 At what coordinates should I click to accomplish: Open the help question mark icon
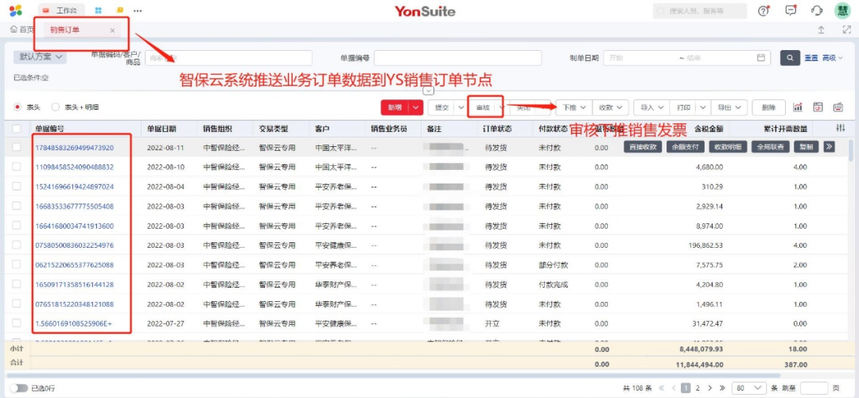764,10
